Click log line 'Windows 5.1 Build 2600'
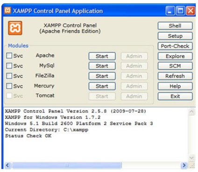Image resolution: width=198 pixels, height=172 pixels. [x=79, y=124]
